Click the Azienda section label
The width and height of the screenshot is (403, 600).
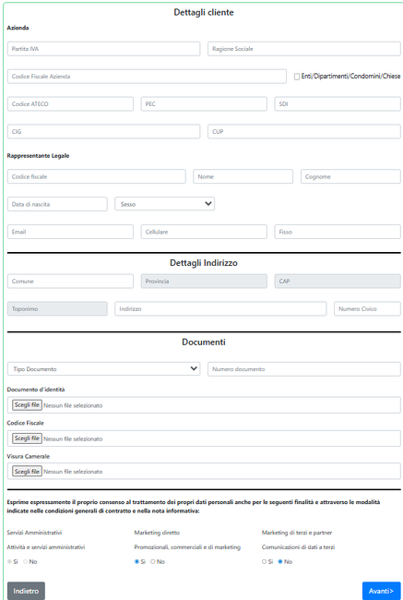18,28
